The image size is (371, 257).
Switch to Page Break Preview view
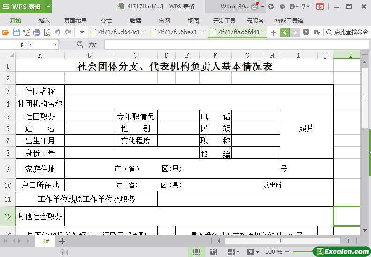[214, 252]
